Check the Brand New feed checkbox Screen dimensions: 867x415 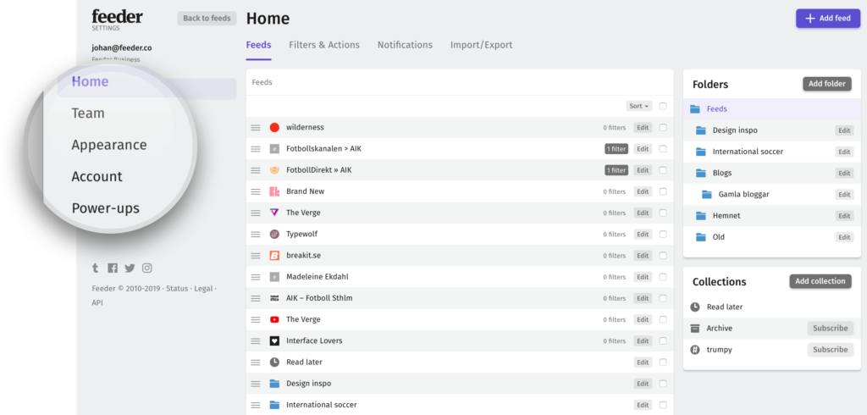(x=663, y=191)
